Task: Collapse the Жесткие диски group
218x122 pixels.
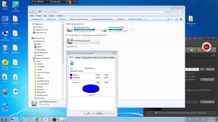Action: pyautogui.click(x=66, y=24)
